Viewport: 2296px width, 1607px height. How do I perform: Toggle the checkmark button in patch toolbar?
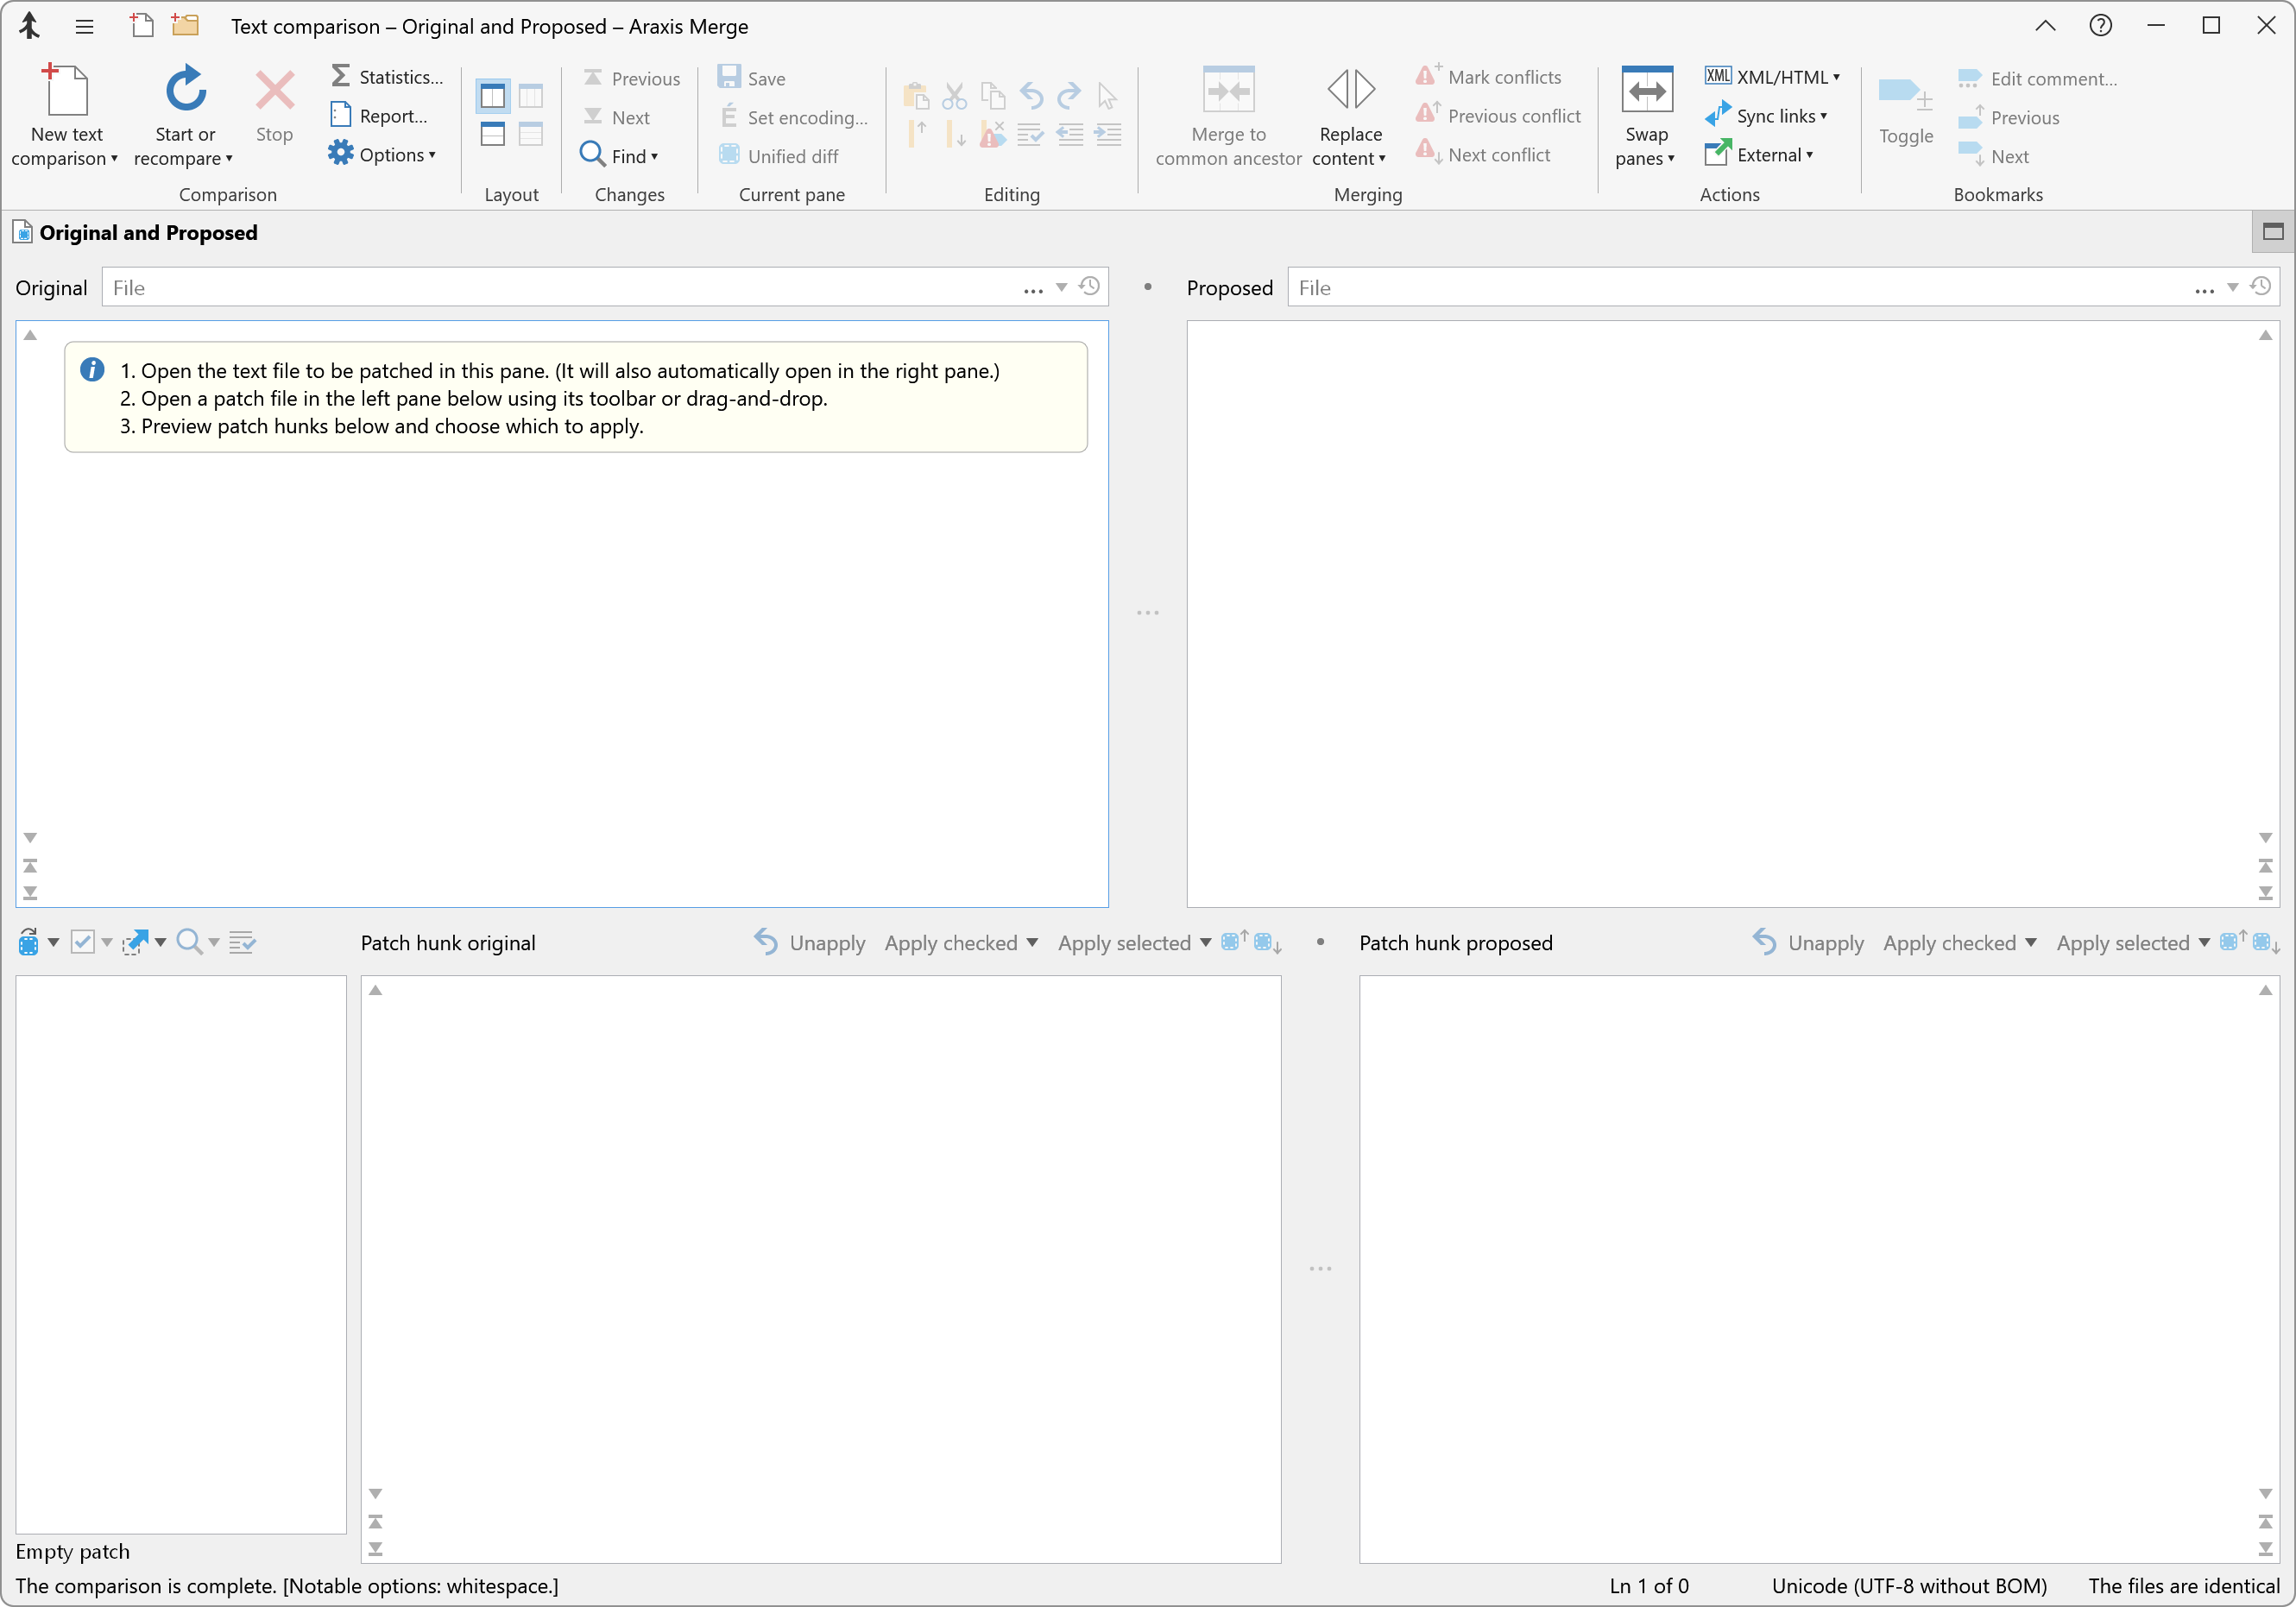pyautogui.click(x=83, y=942)
